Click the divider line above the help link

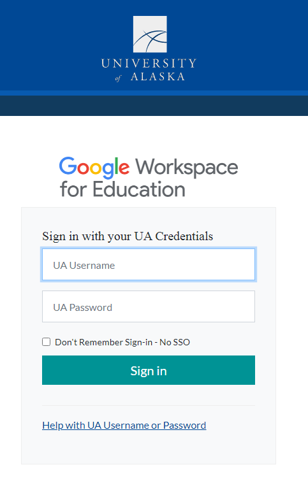click(149, 405)
